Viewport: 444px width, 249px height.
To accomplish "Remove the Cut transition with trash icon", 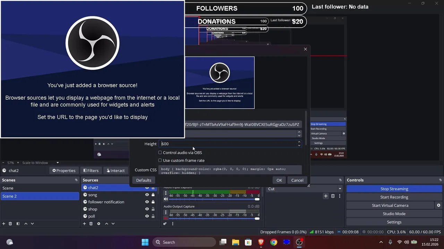I will [333, 196].
